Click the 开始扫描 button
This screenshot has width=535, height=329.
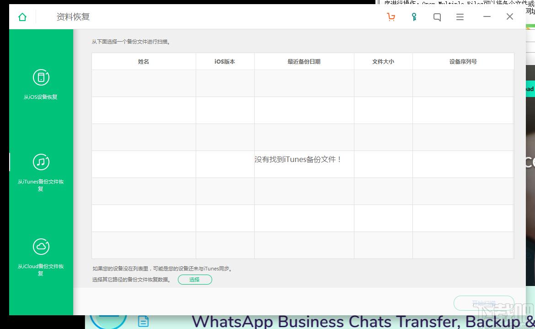tap(484, 303)
